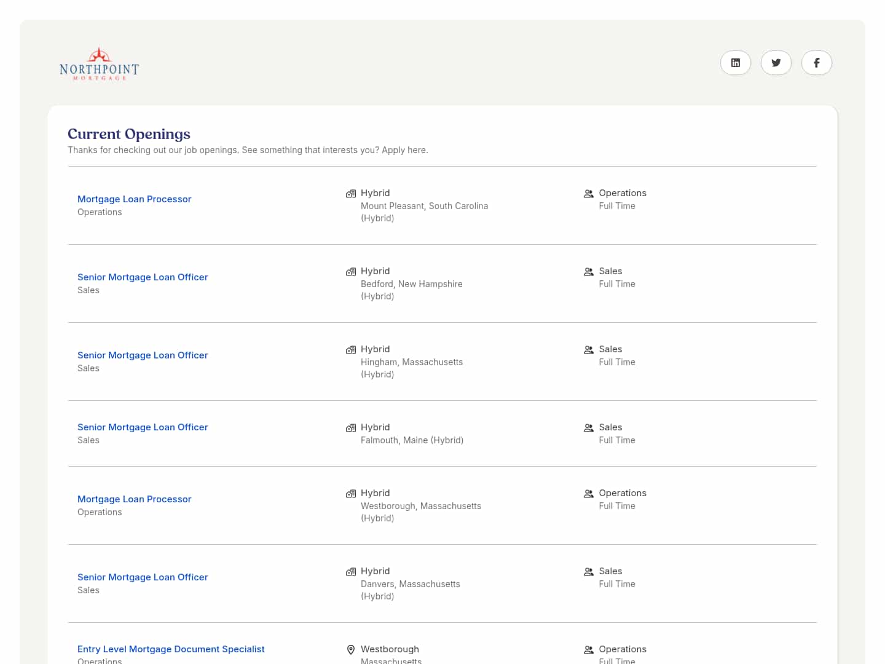Viewport: 885px width, 664px height.
Task: Open the Facebook social icon
Action: 816,63
